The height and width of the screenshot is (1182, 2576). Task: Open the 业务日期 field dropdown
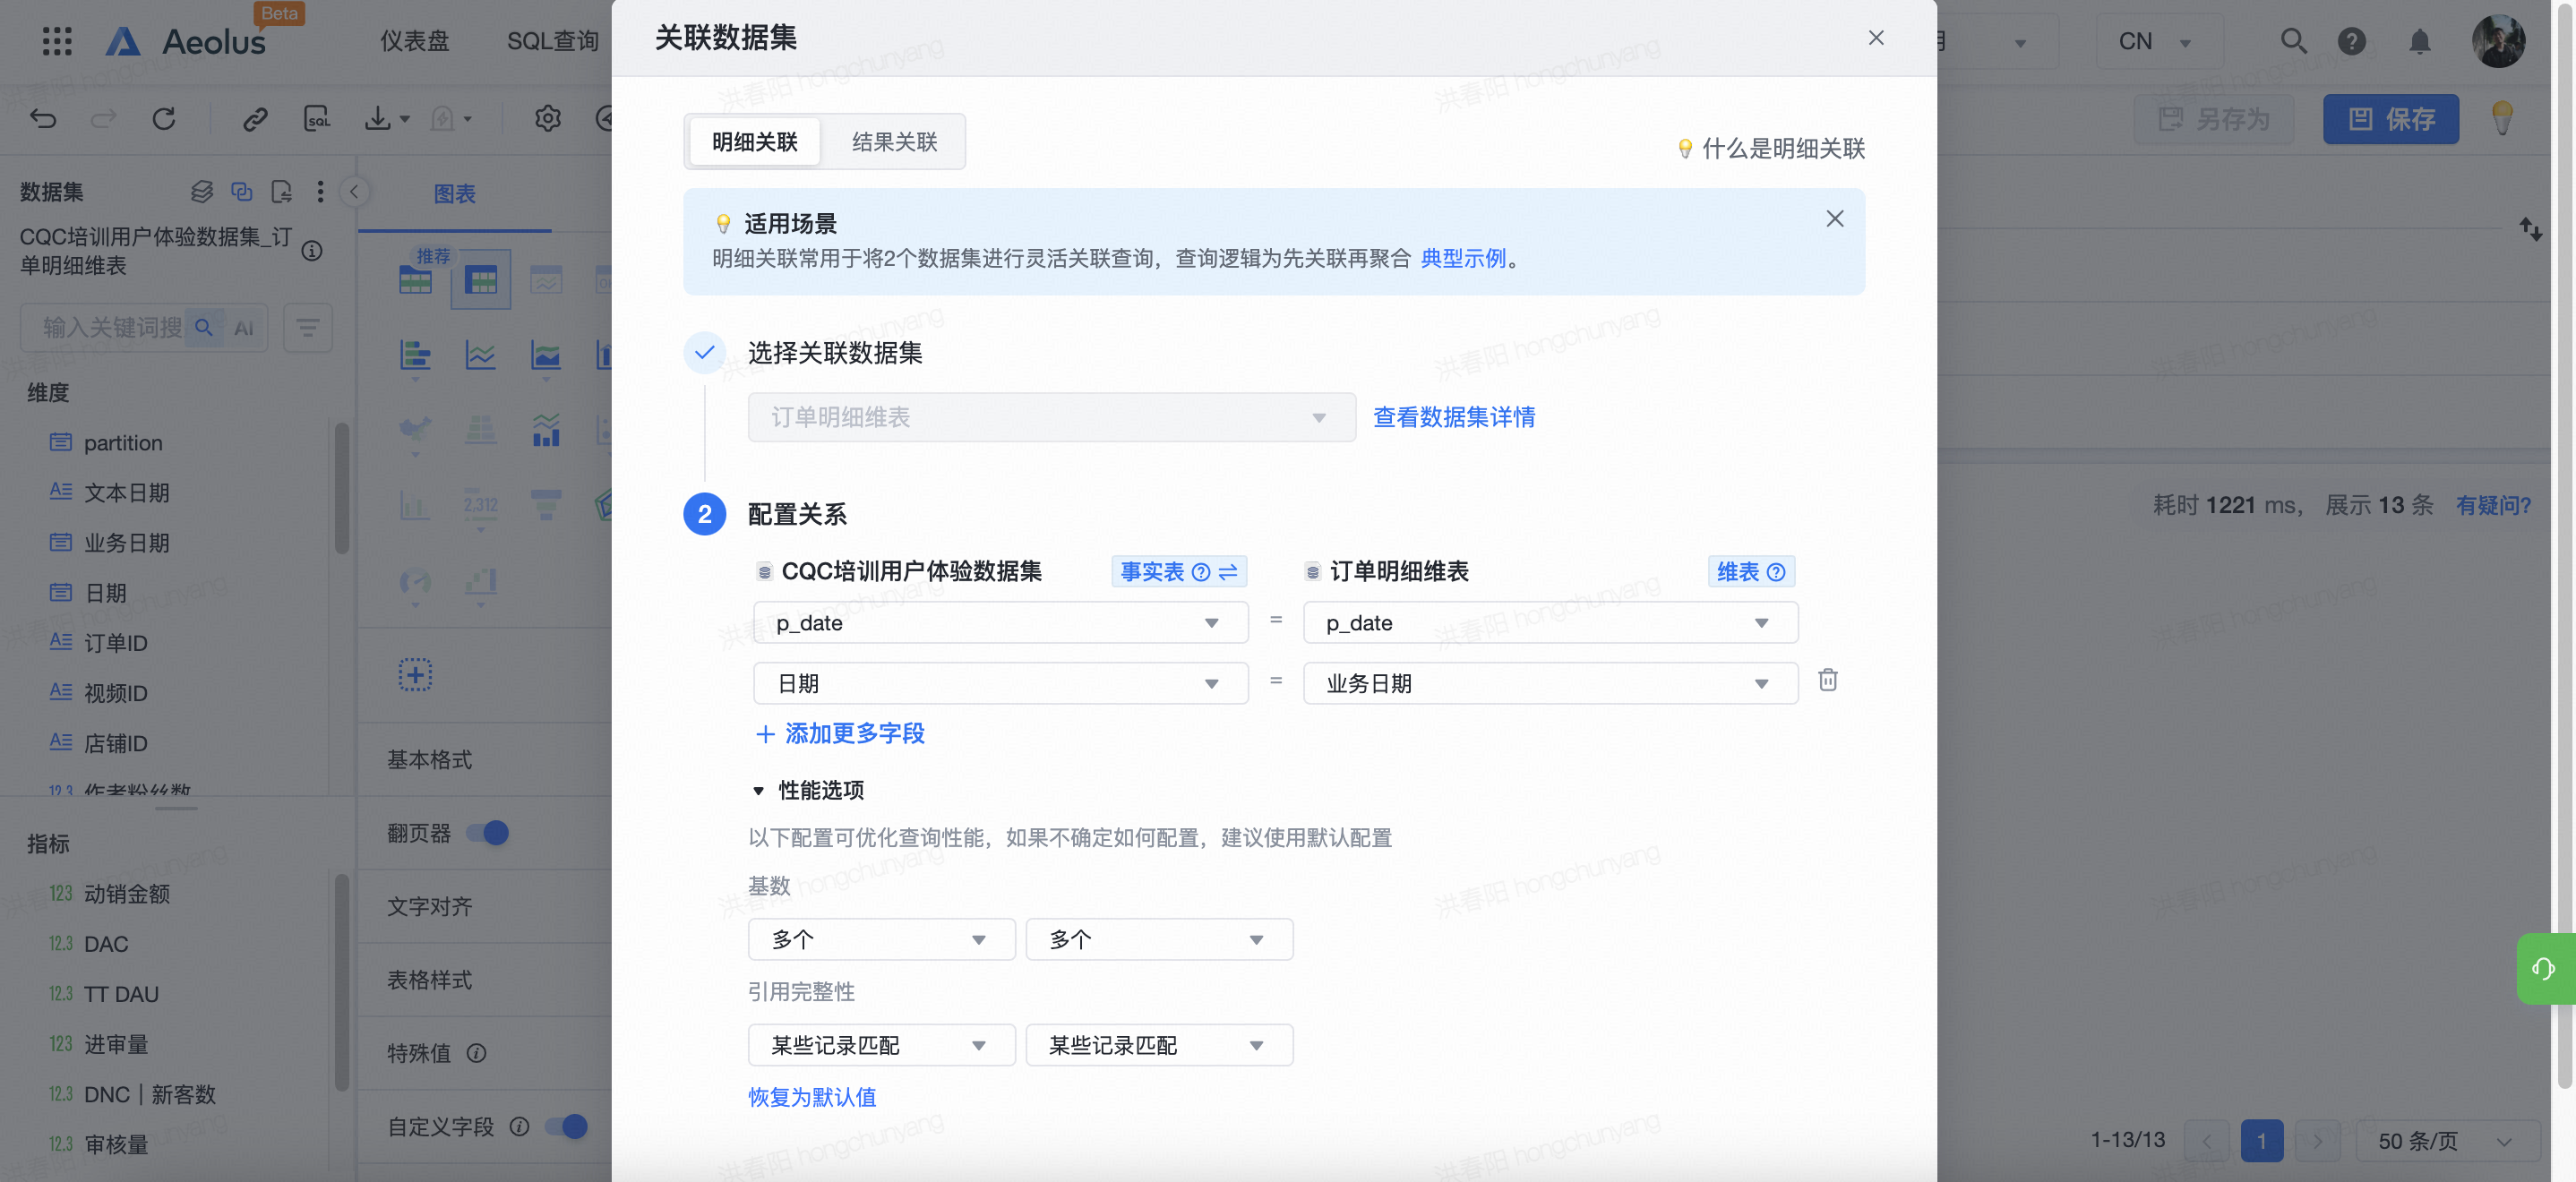tap(1549, 683)
